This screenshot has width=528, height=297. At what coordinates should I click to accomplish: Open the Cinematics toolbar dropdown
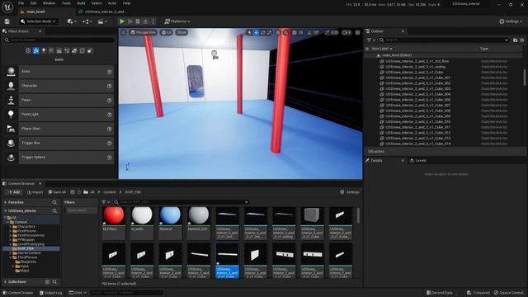102,21
